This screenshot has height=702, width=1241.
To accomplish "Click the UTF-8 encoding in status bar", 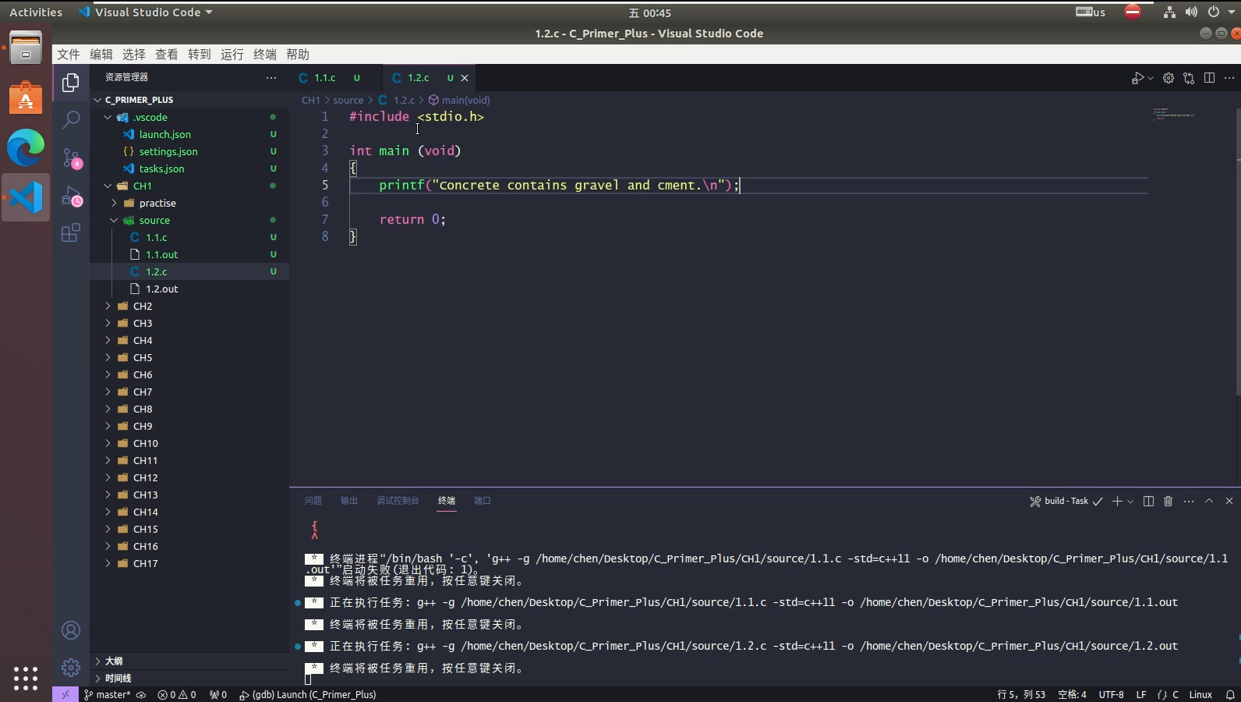I will [1111, 694].
